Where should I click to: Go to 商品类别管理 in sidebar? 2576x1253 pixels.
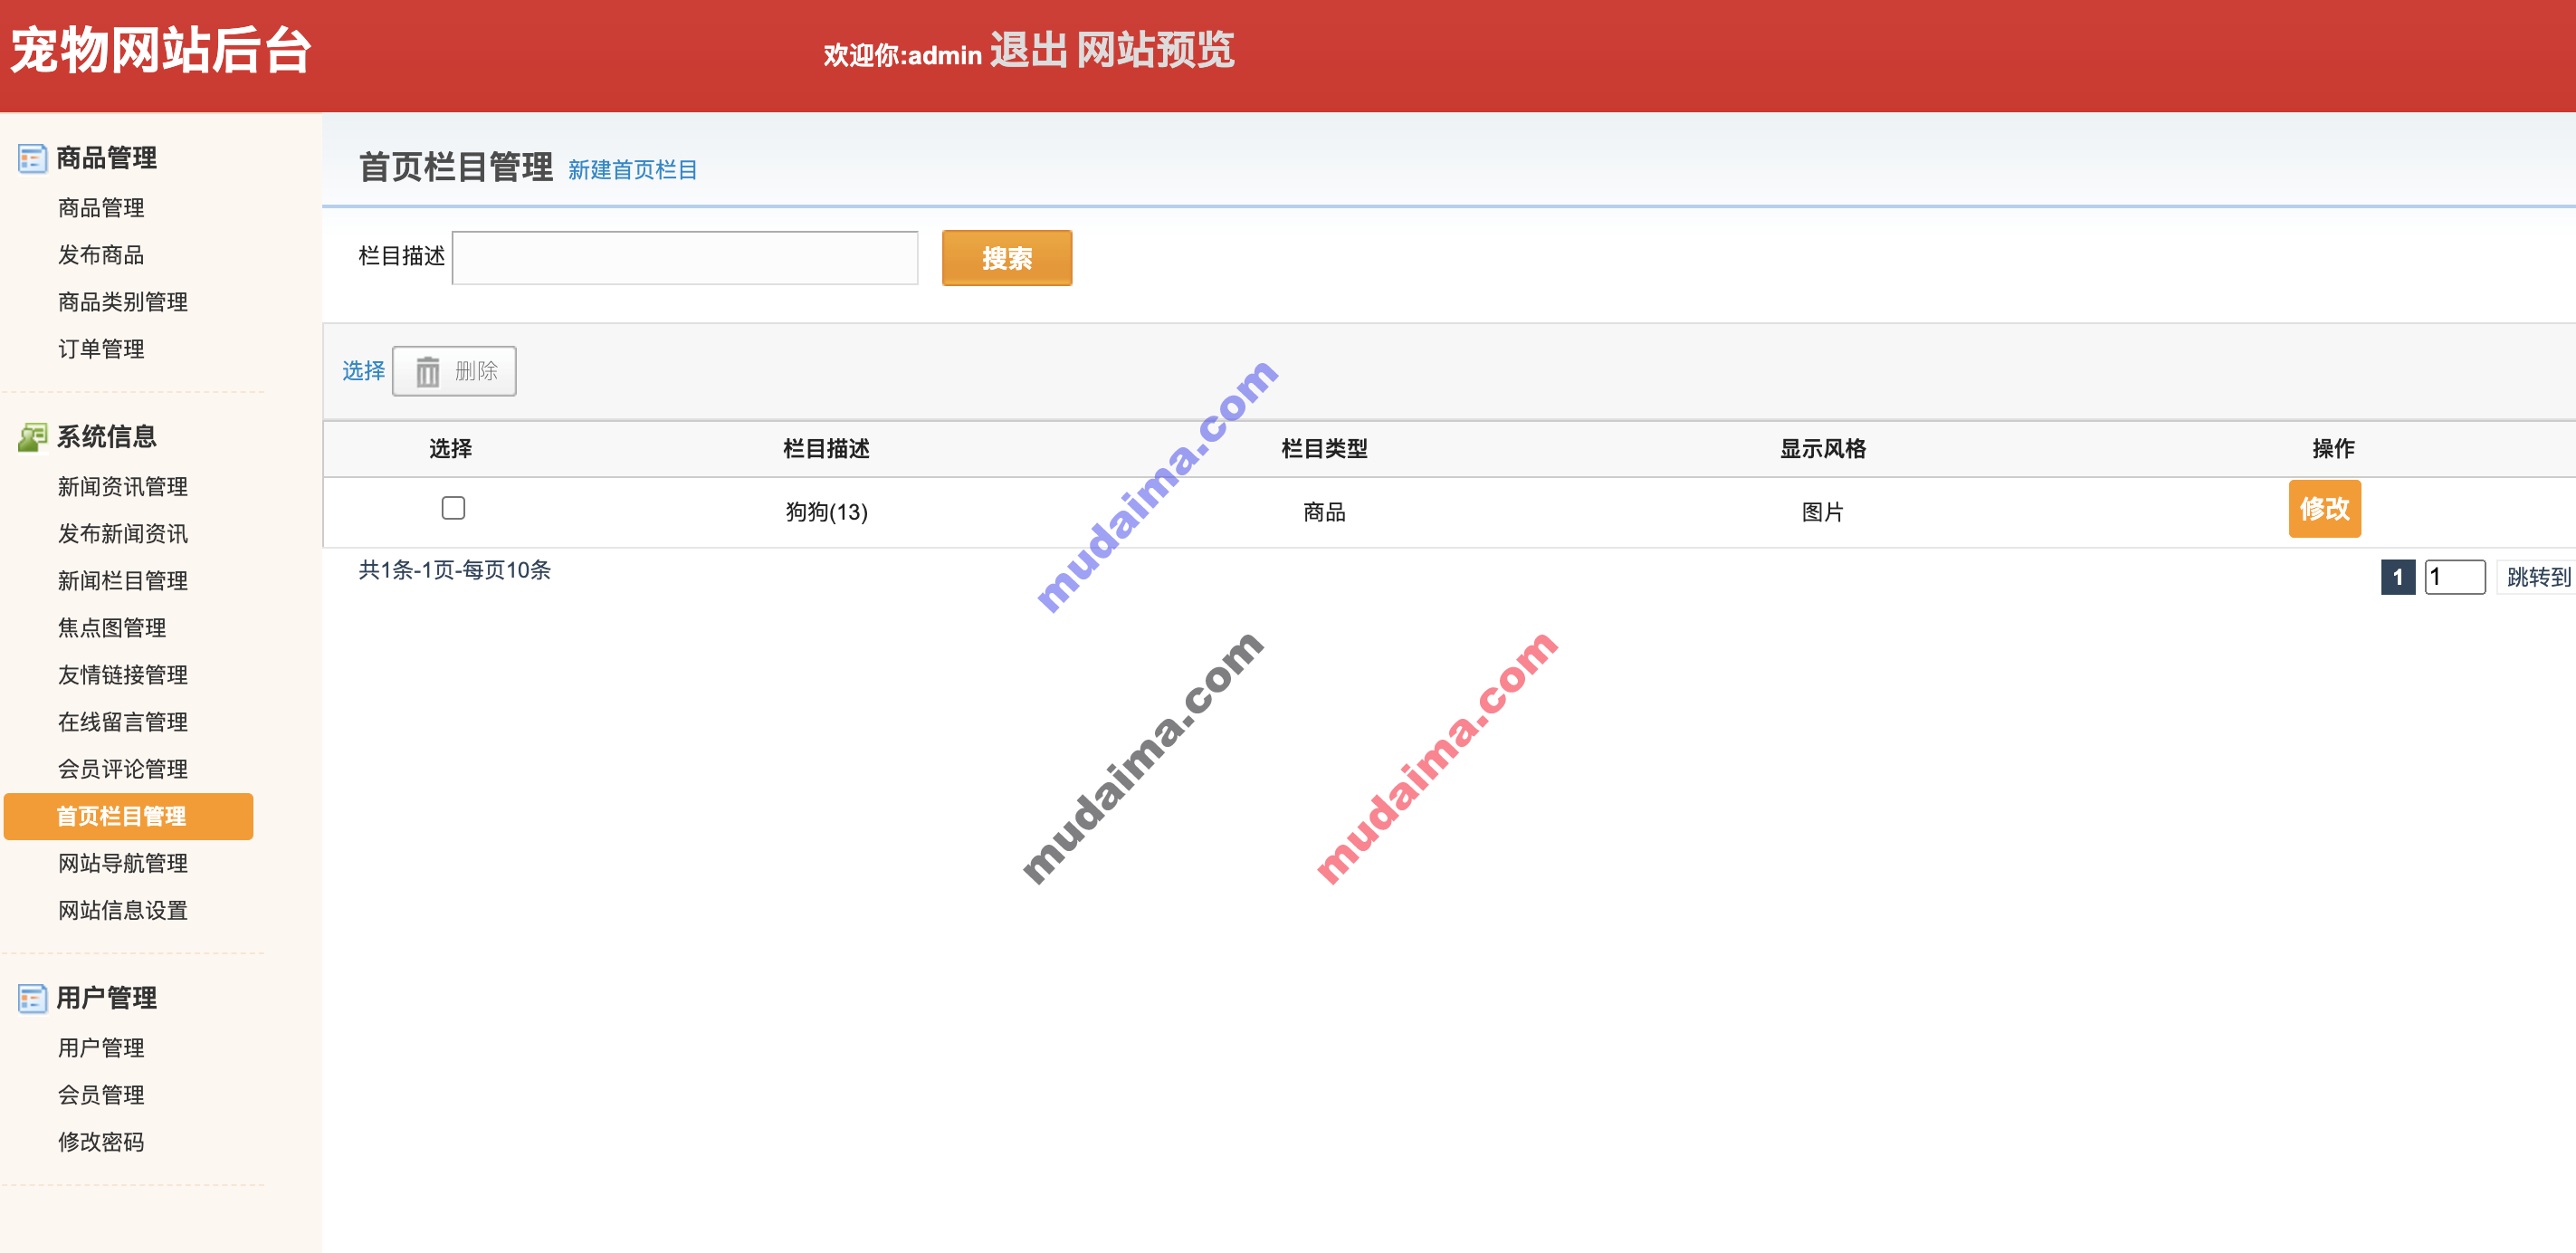coord(123,302)
